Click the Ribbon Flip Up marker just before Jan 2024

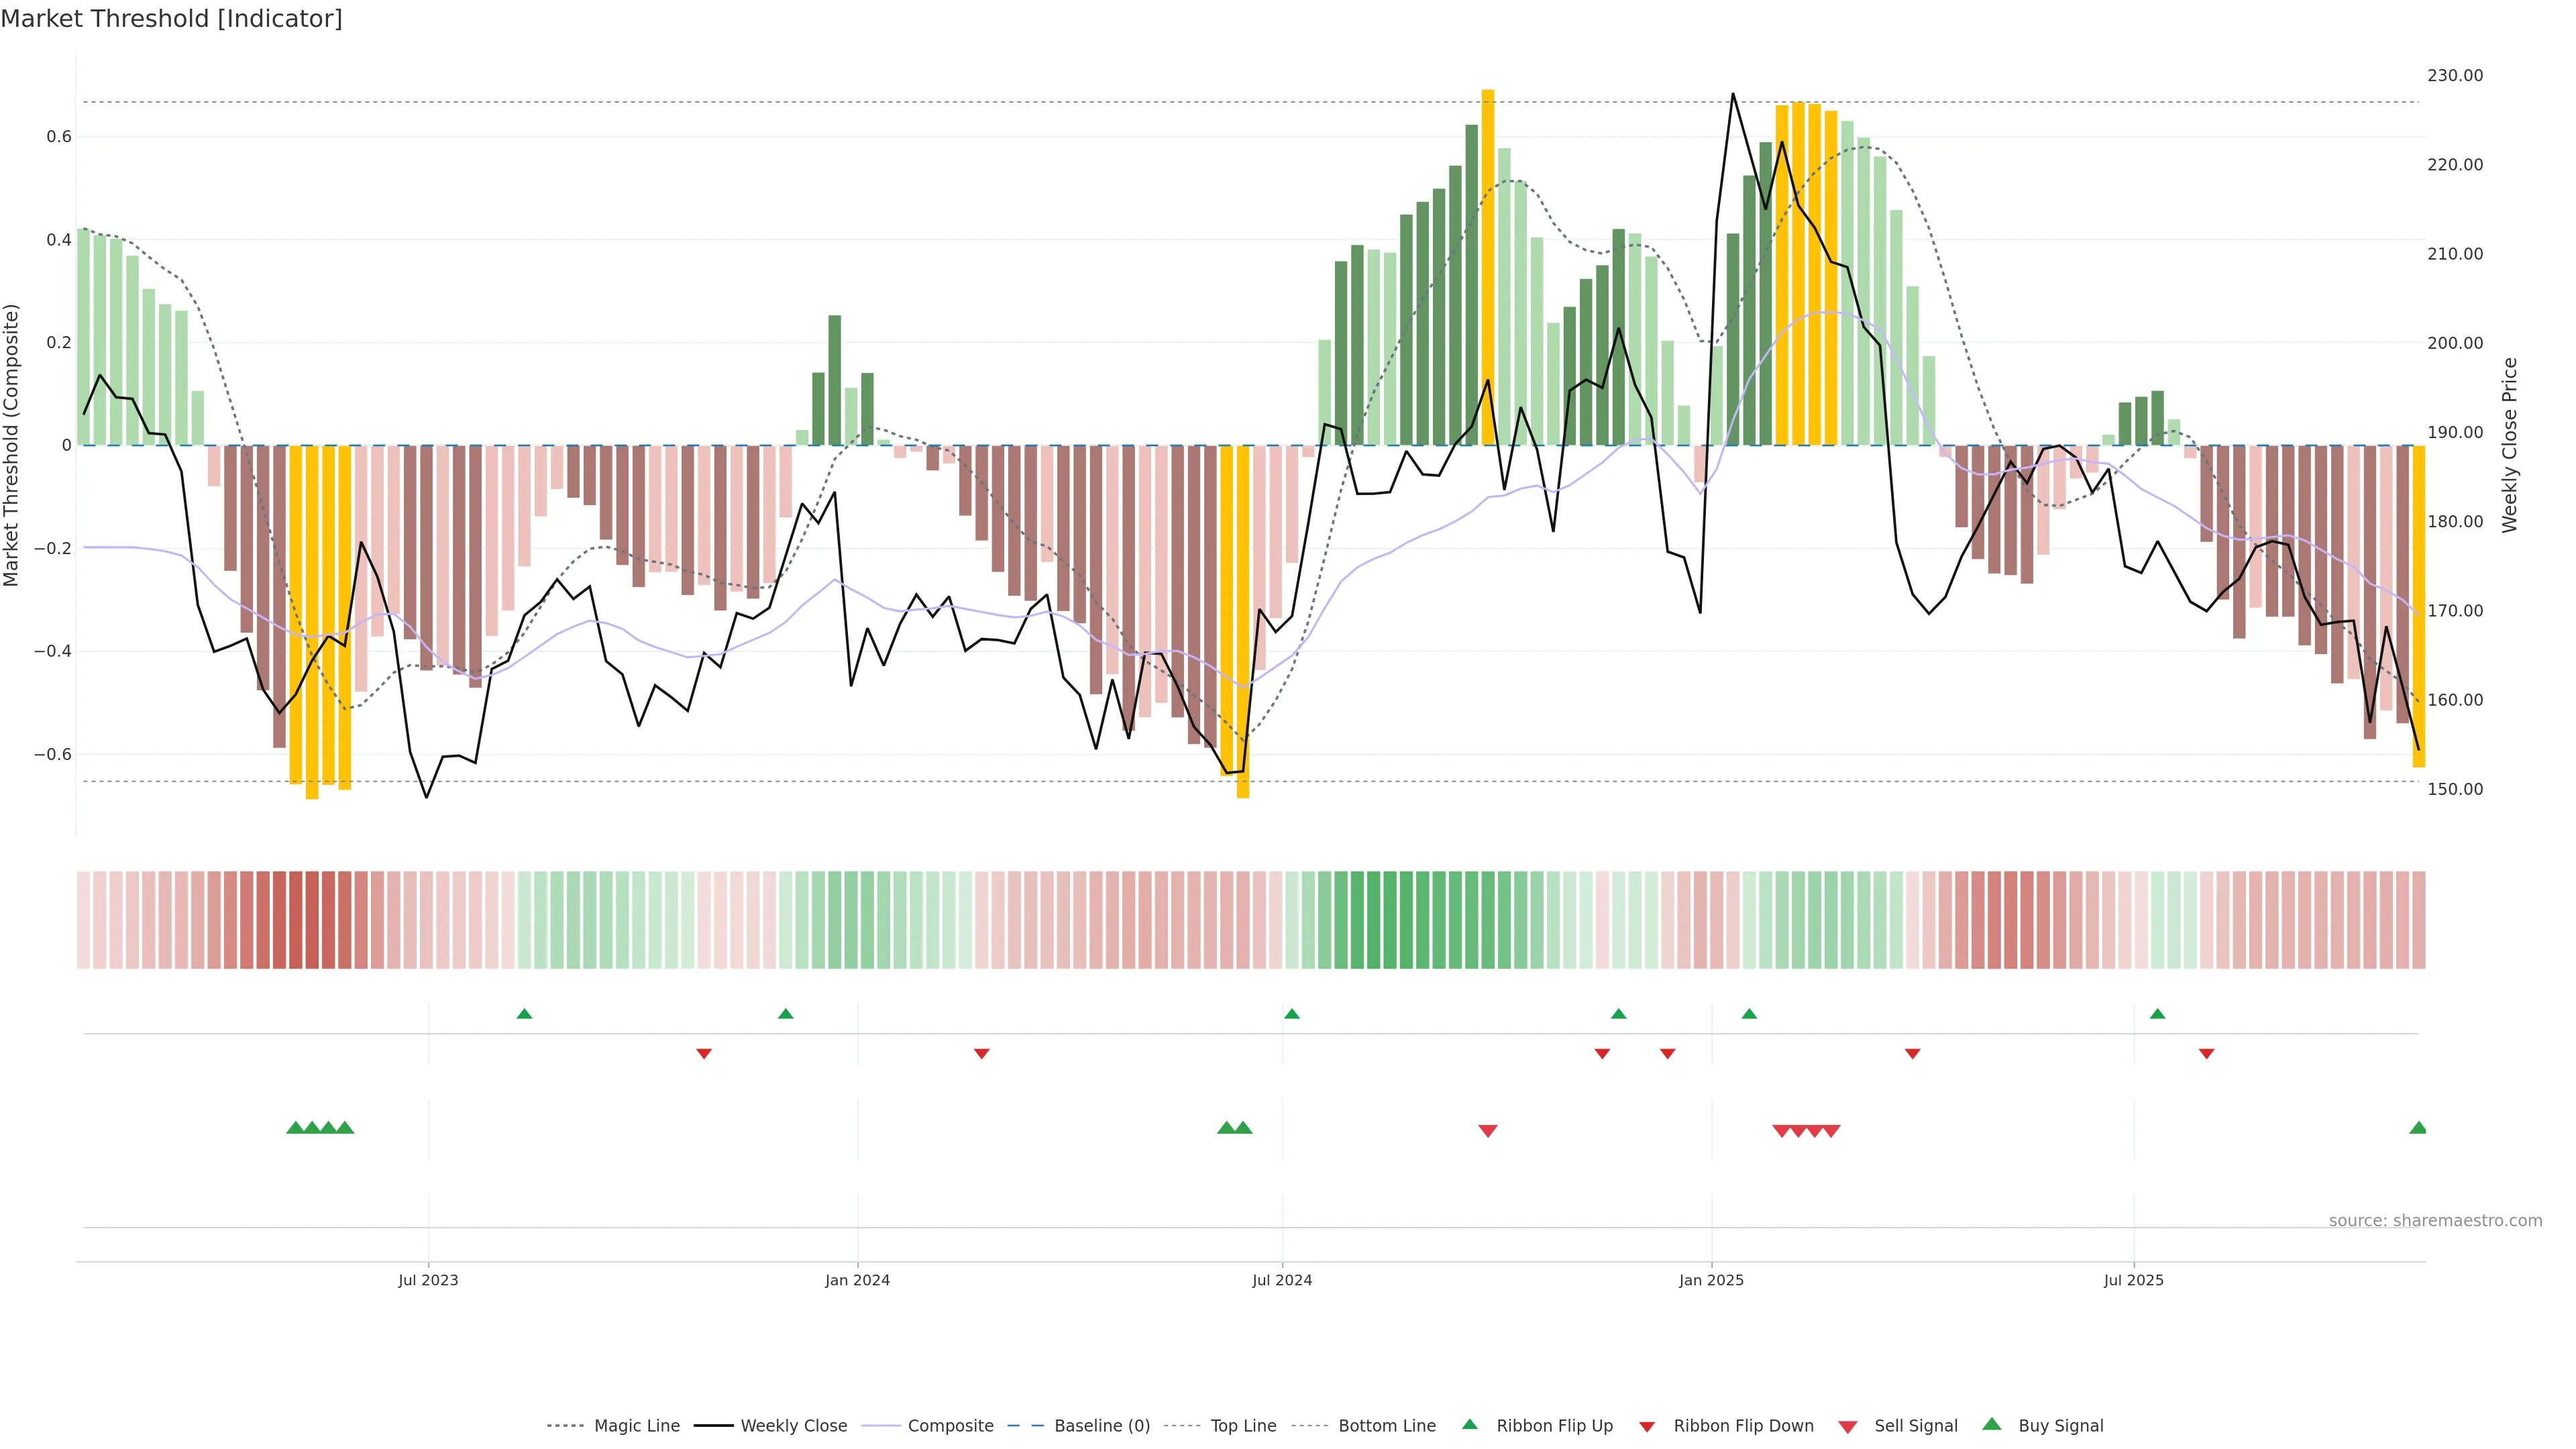point(785,1014)
